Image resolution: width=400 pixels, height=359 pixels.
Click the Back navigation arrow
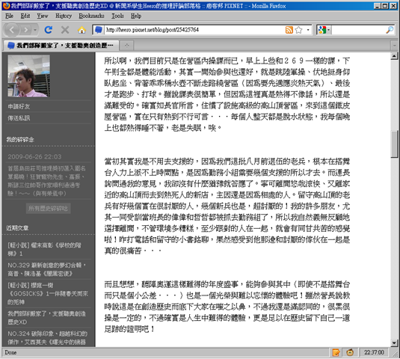pos(11,30)
